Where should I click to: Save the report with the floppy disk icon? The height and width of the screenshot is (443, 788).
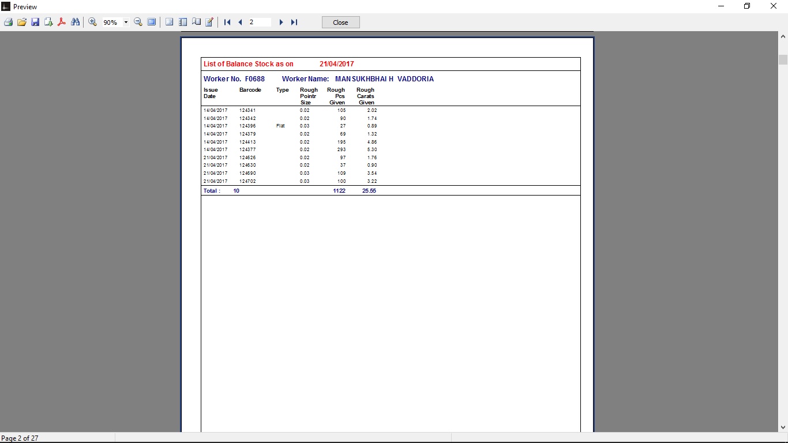point(35,22)
